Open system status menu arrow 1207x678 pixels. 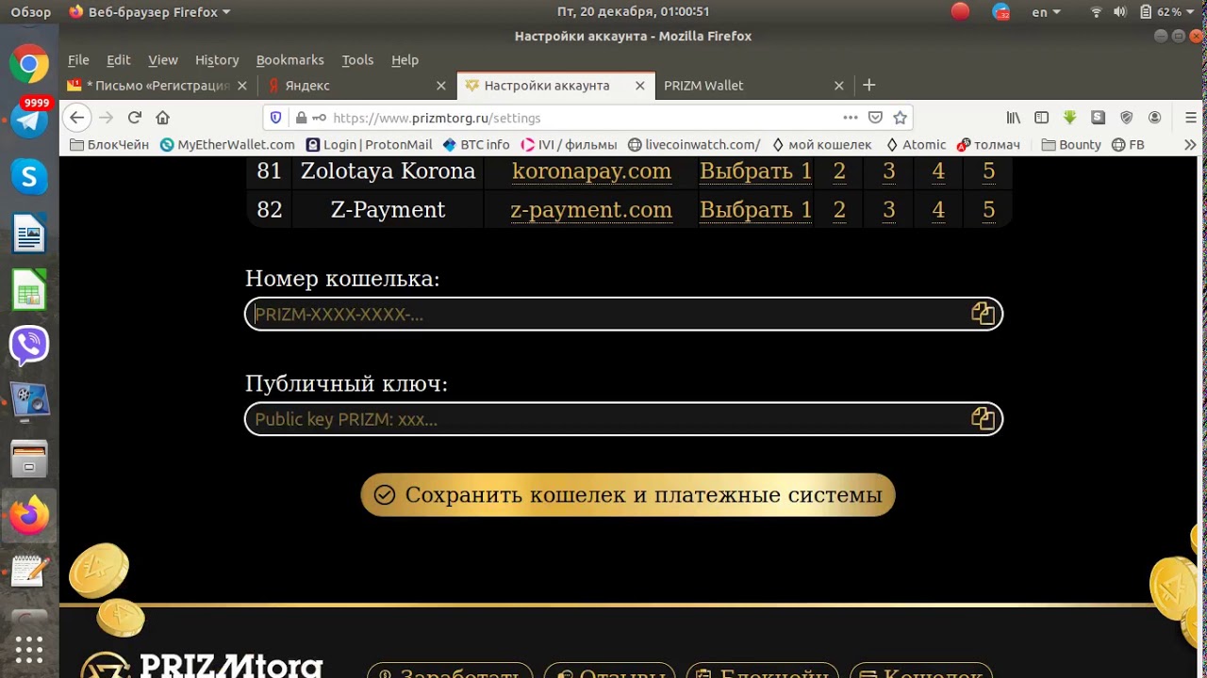click(1191, 12)
